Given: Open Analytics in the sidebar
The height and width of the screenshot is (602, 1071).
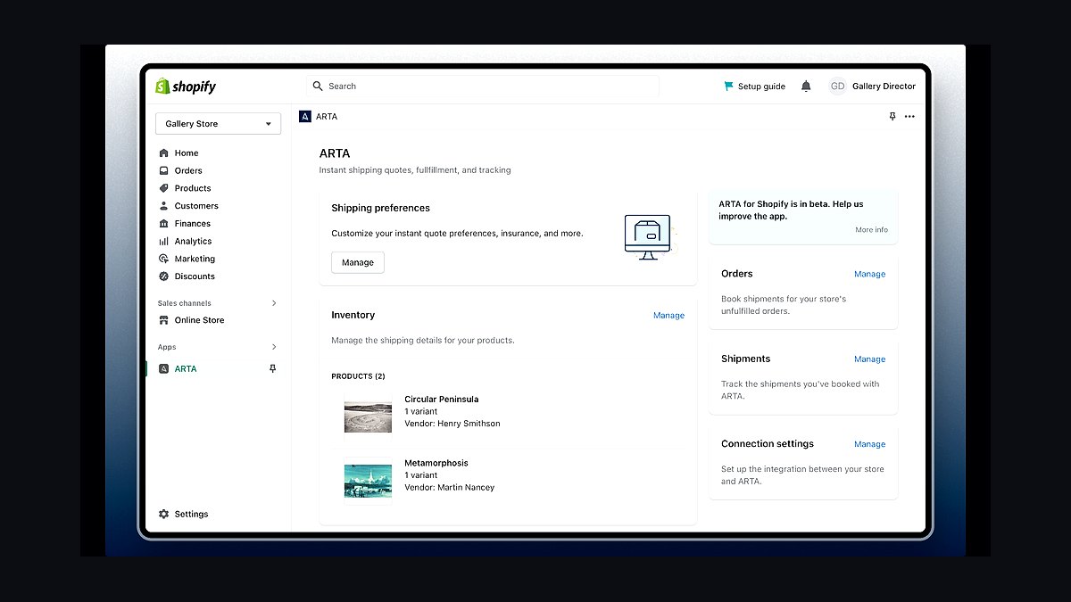Looking at the screenshot, I should (194, 241).
